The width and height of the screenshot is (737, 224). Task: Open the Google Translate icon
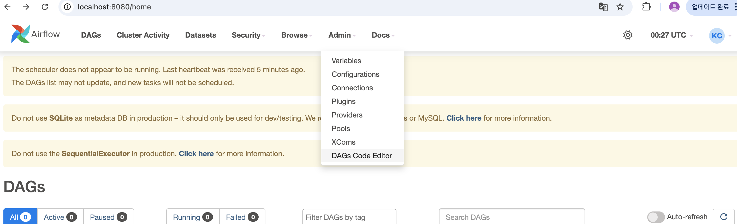coord(603,7)
